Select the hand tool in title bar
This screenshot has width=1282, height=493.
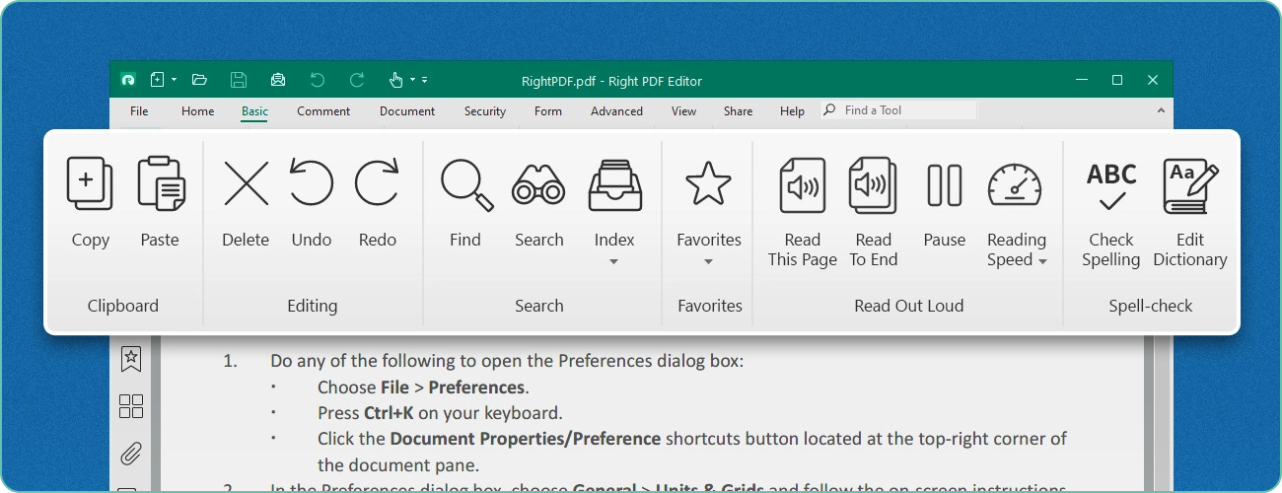(x=395, y=80)
